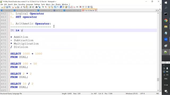The image size is (170, 95).
Task: Open the File menu
Action: [2, 4]
